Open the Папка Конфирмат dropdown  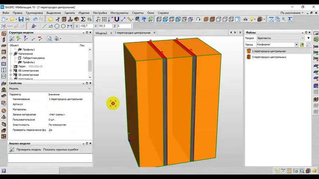pos(296,45)
